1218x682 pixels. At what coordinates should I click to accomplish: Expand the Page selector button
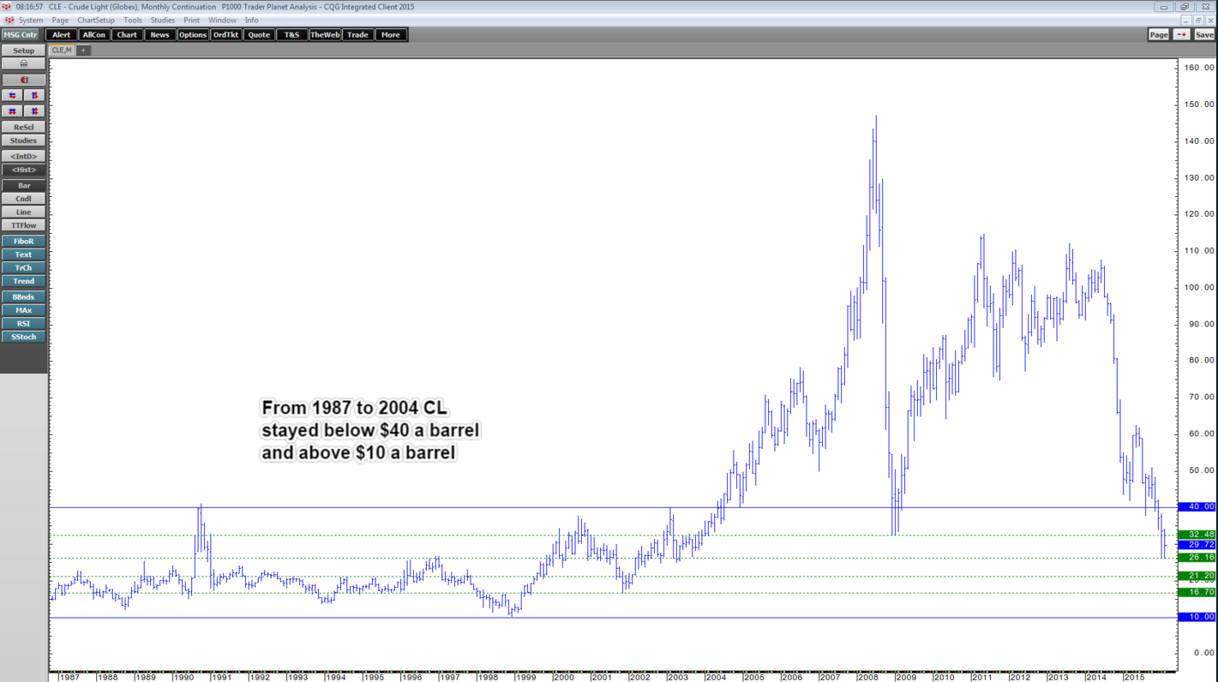pos(1158,35)
